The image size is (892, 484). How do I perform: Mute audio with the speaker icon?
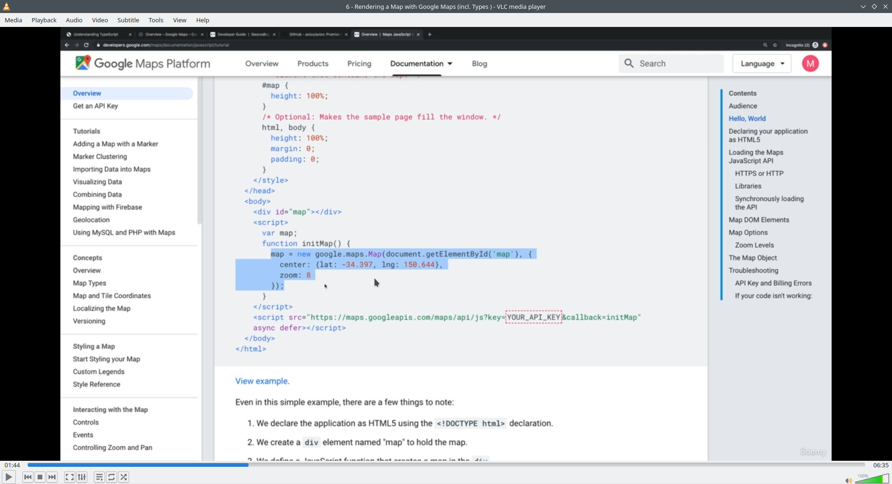pyautogui.click(x=848, y=480)
